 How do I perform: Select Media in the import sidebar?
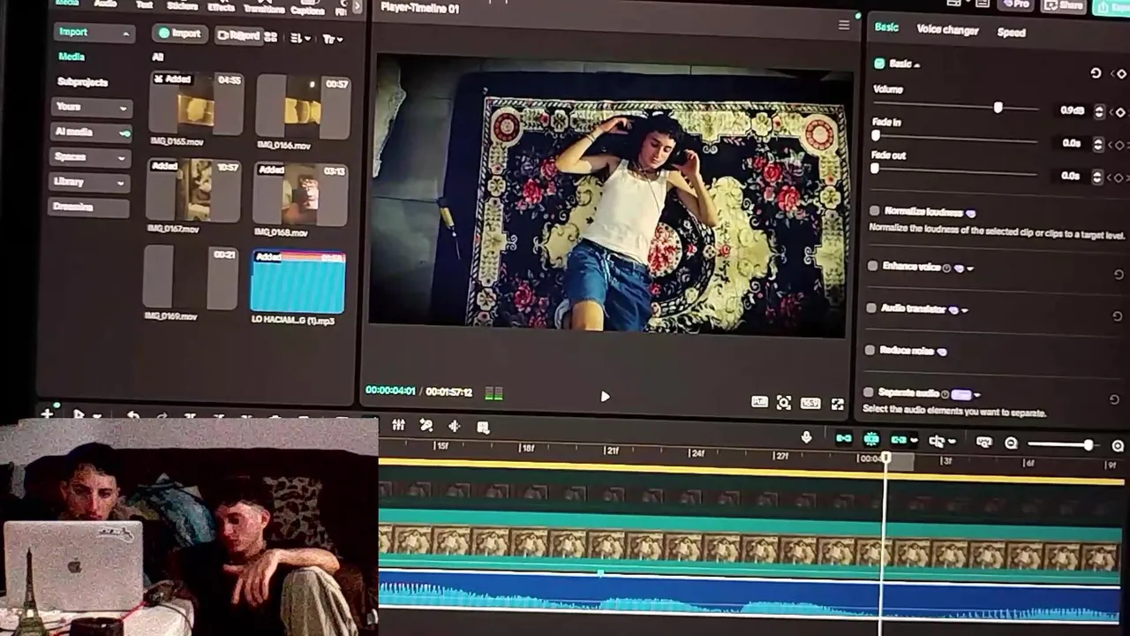[72, 57]
